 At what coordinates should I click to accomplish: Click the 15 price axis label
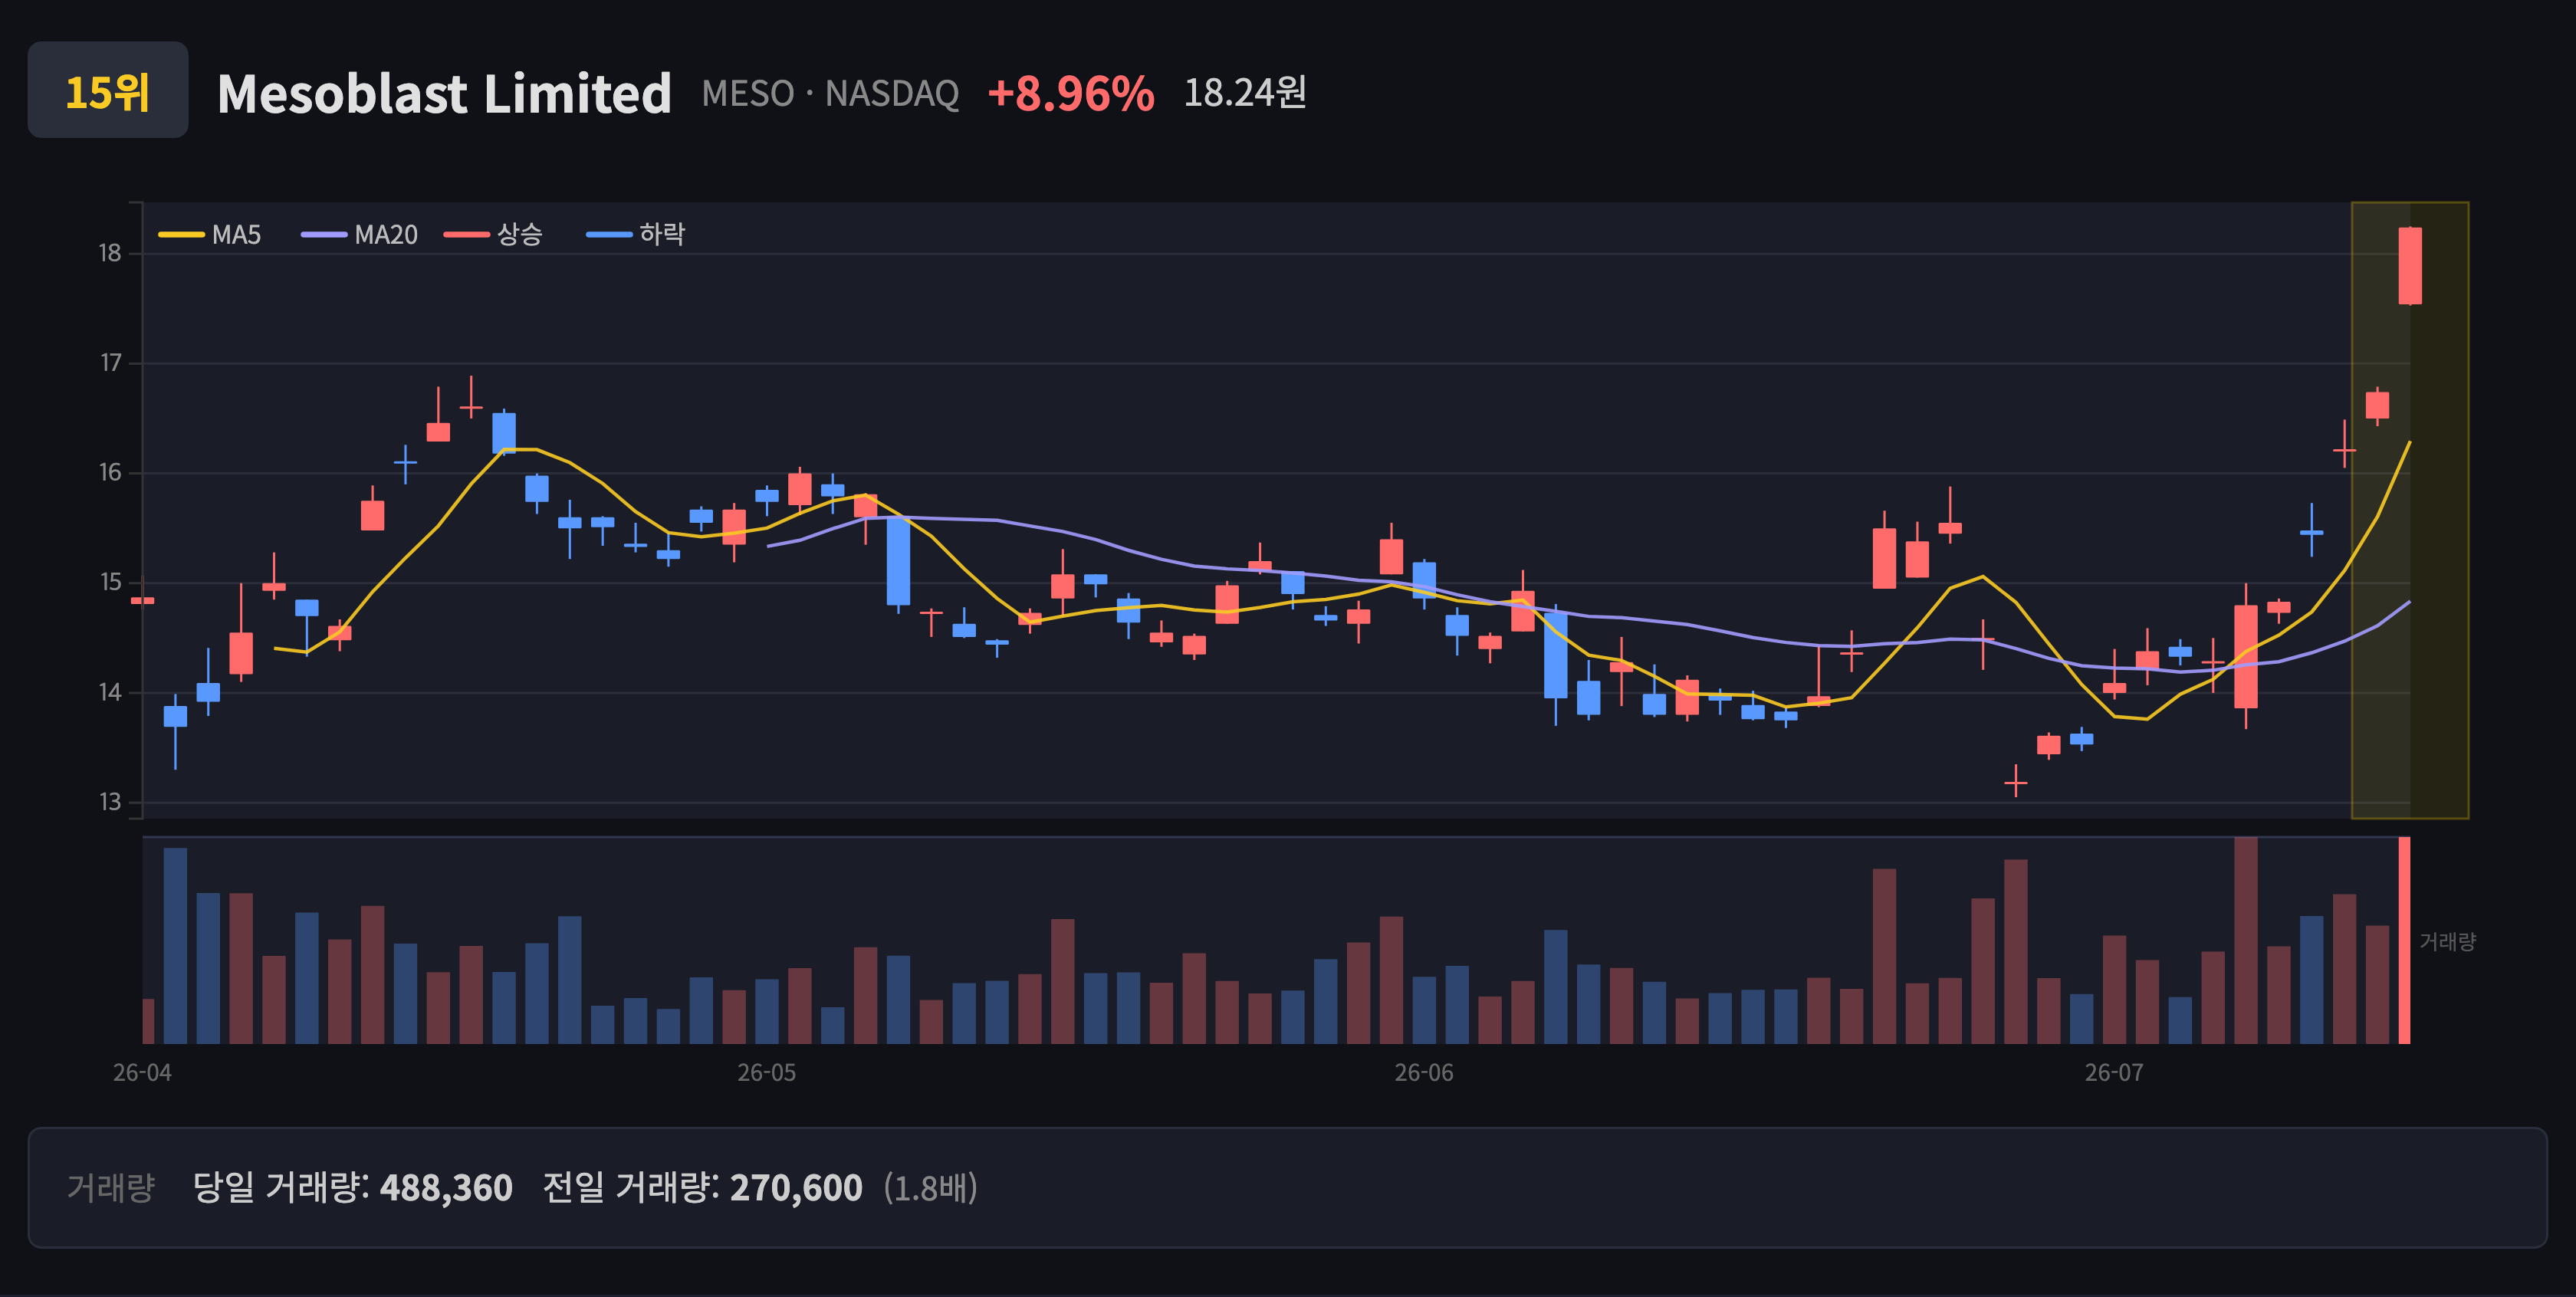110,582
